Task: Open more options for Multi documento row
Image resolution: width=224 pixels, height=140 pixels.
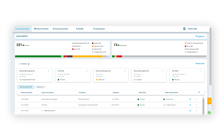Action: [x=196, y=111]
